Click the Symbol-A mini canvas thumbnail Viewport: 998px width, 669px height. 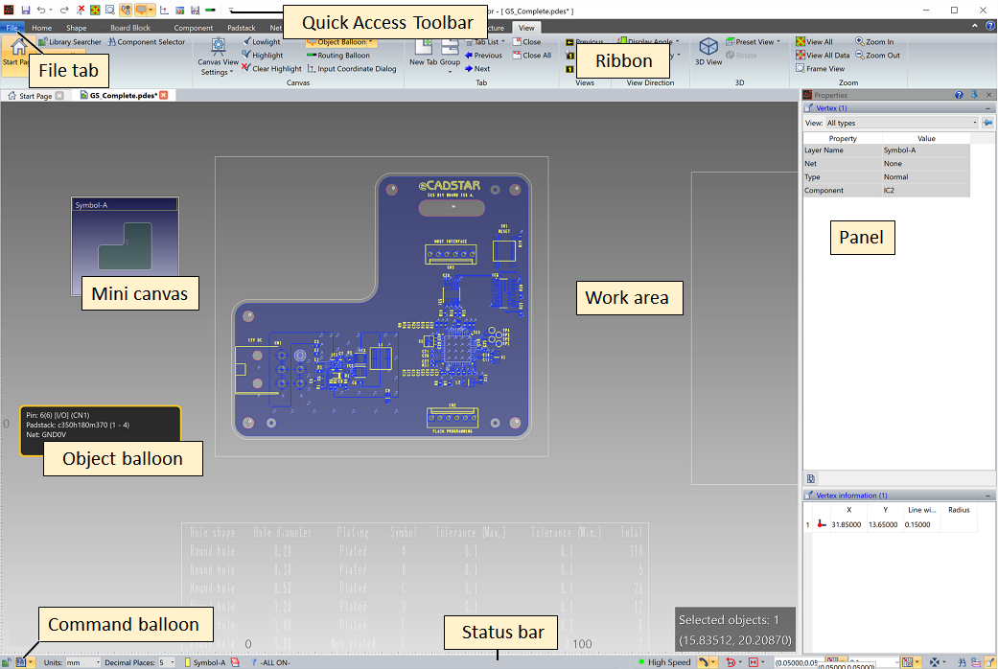coord(125,246)
